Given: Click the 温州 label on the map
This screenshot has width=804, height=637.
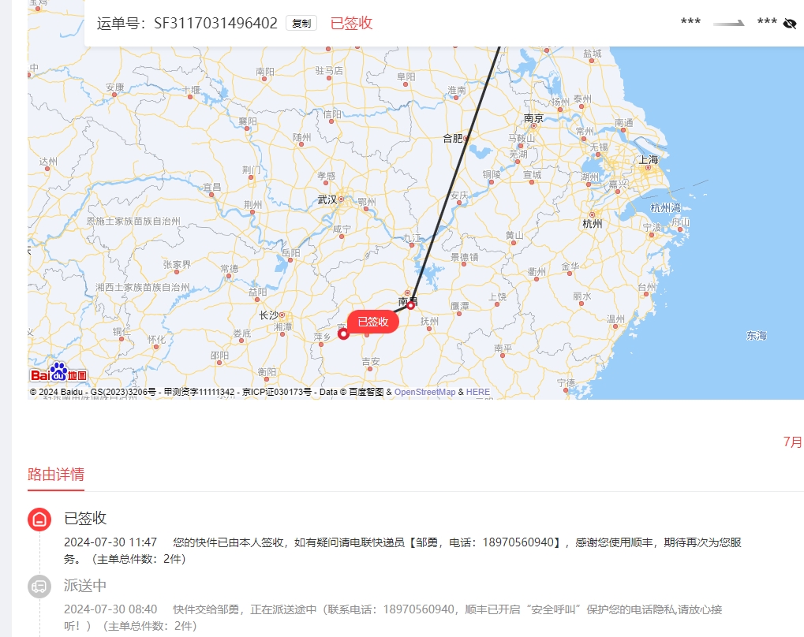Looking at the screenshot, I should click(615, 318).
